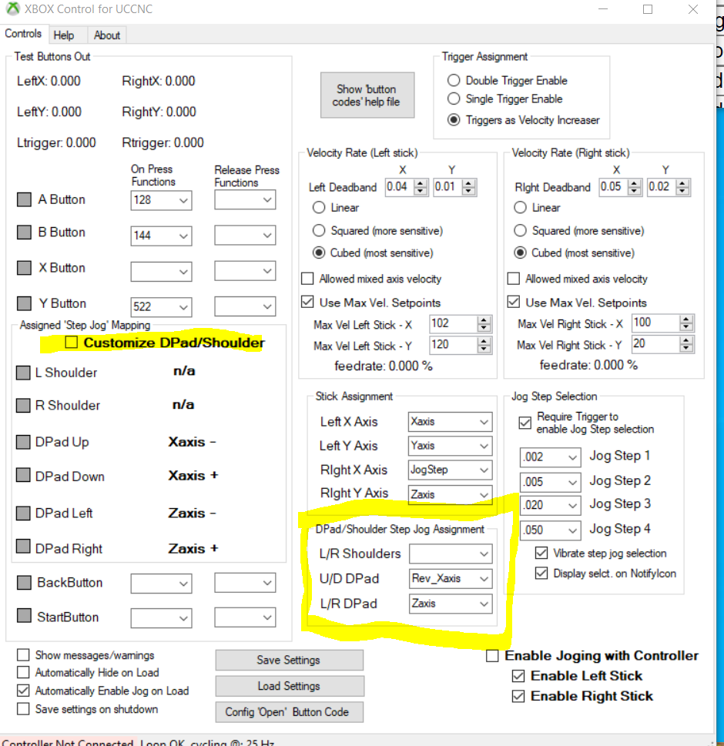Toggle Display selct. on NotifyIcon
Screen dimensions: 724x746
541,573
